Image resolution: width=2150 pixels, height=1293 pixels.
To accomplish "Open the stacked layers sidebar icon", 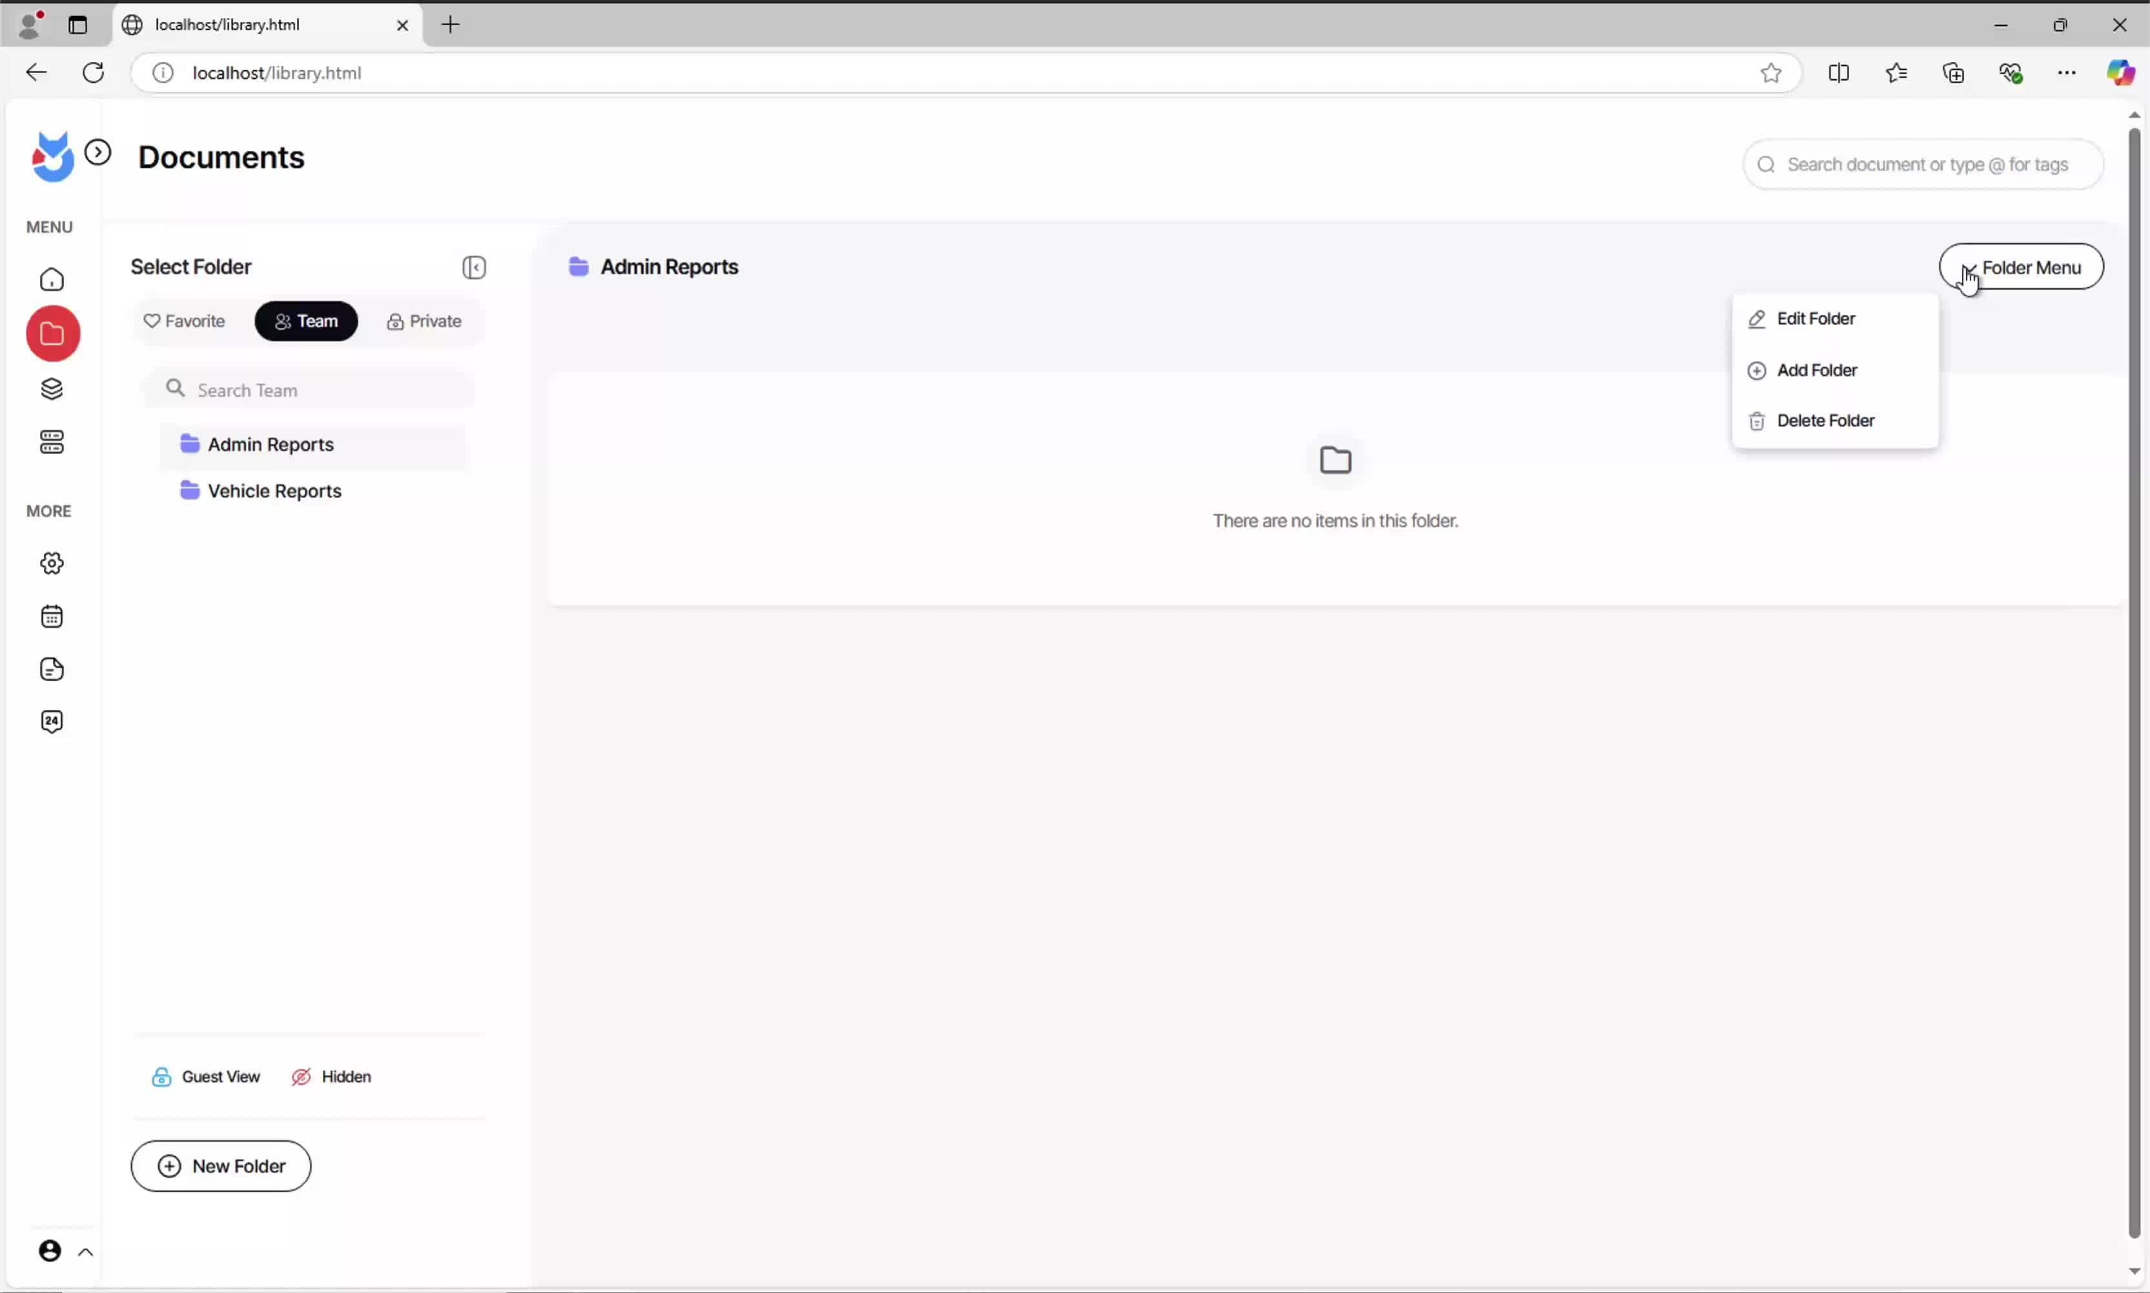I will click(52, 388).
